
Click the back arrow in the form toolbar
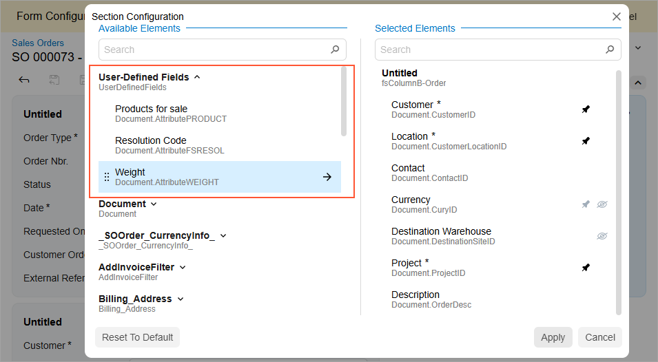[24, 81]
